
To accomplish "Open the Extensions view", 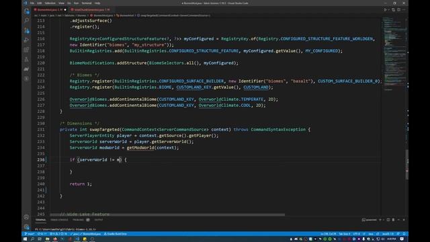I will [26, 50].
